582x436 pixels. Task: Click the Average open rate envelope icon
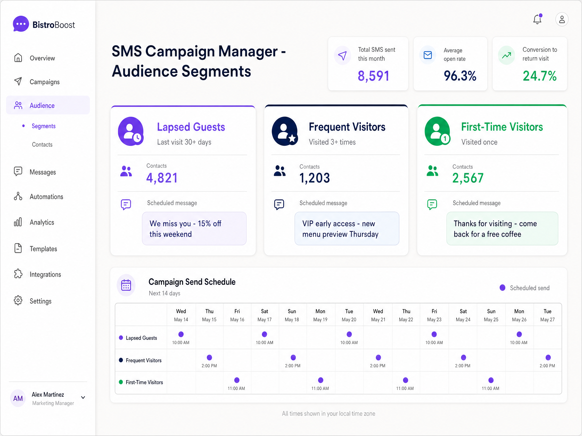tap(428, 55)
